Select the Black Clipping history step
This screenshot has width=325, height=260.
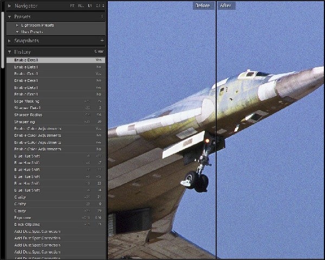point(56,225)
